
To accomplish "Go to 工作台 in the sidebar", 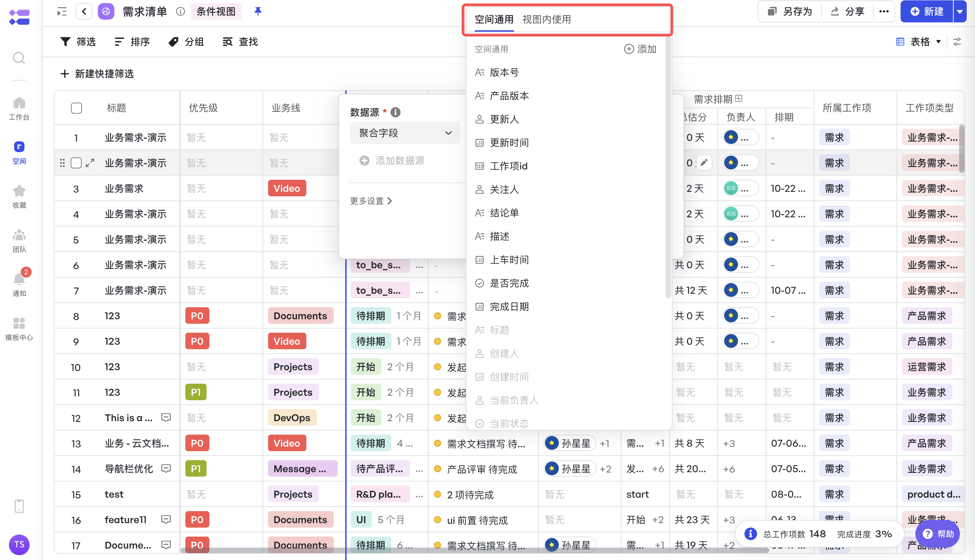I will [x=19, y=108].
